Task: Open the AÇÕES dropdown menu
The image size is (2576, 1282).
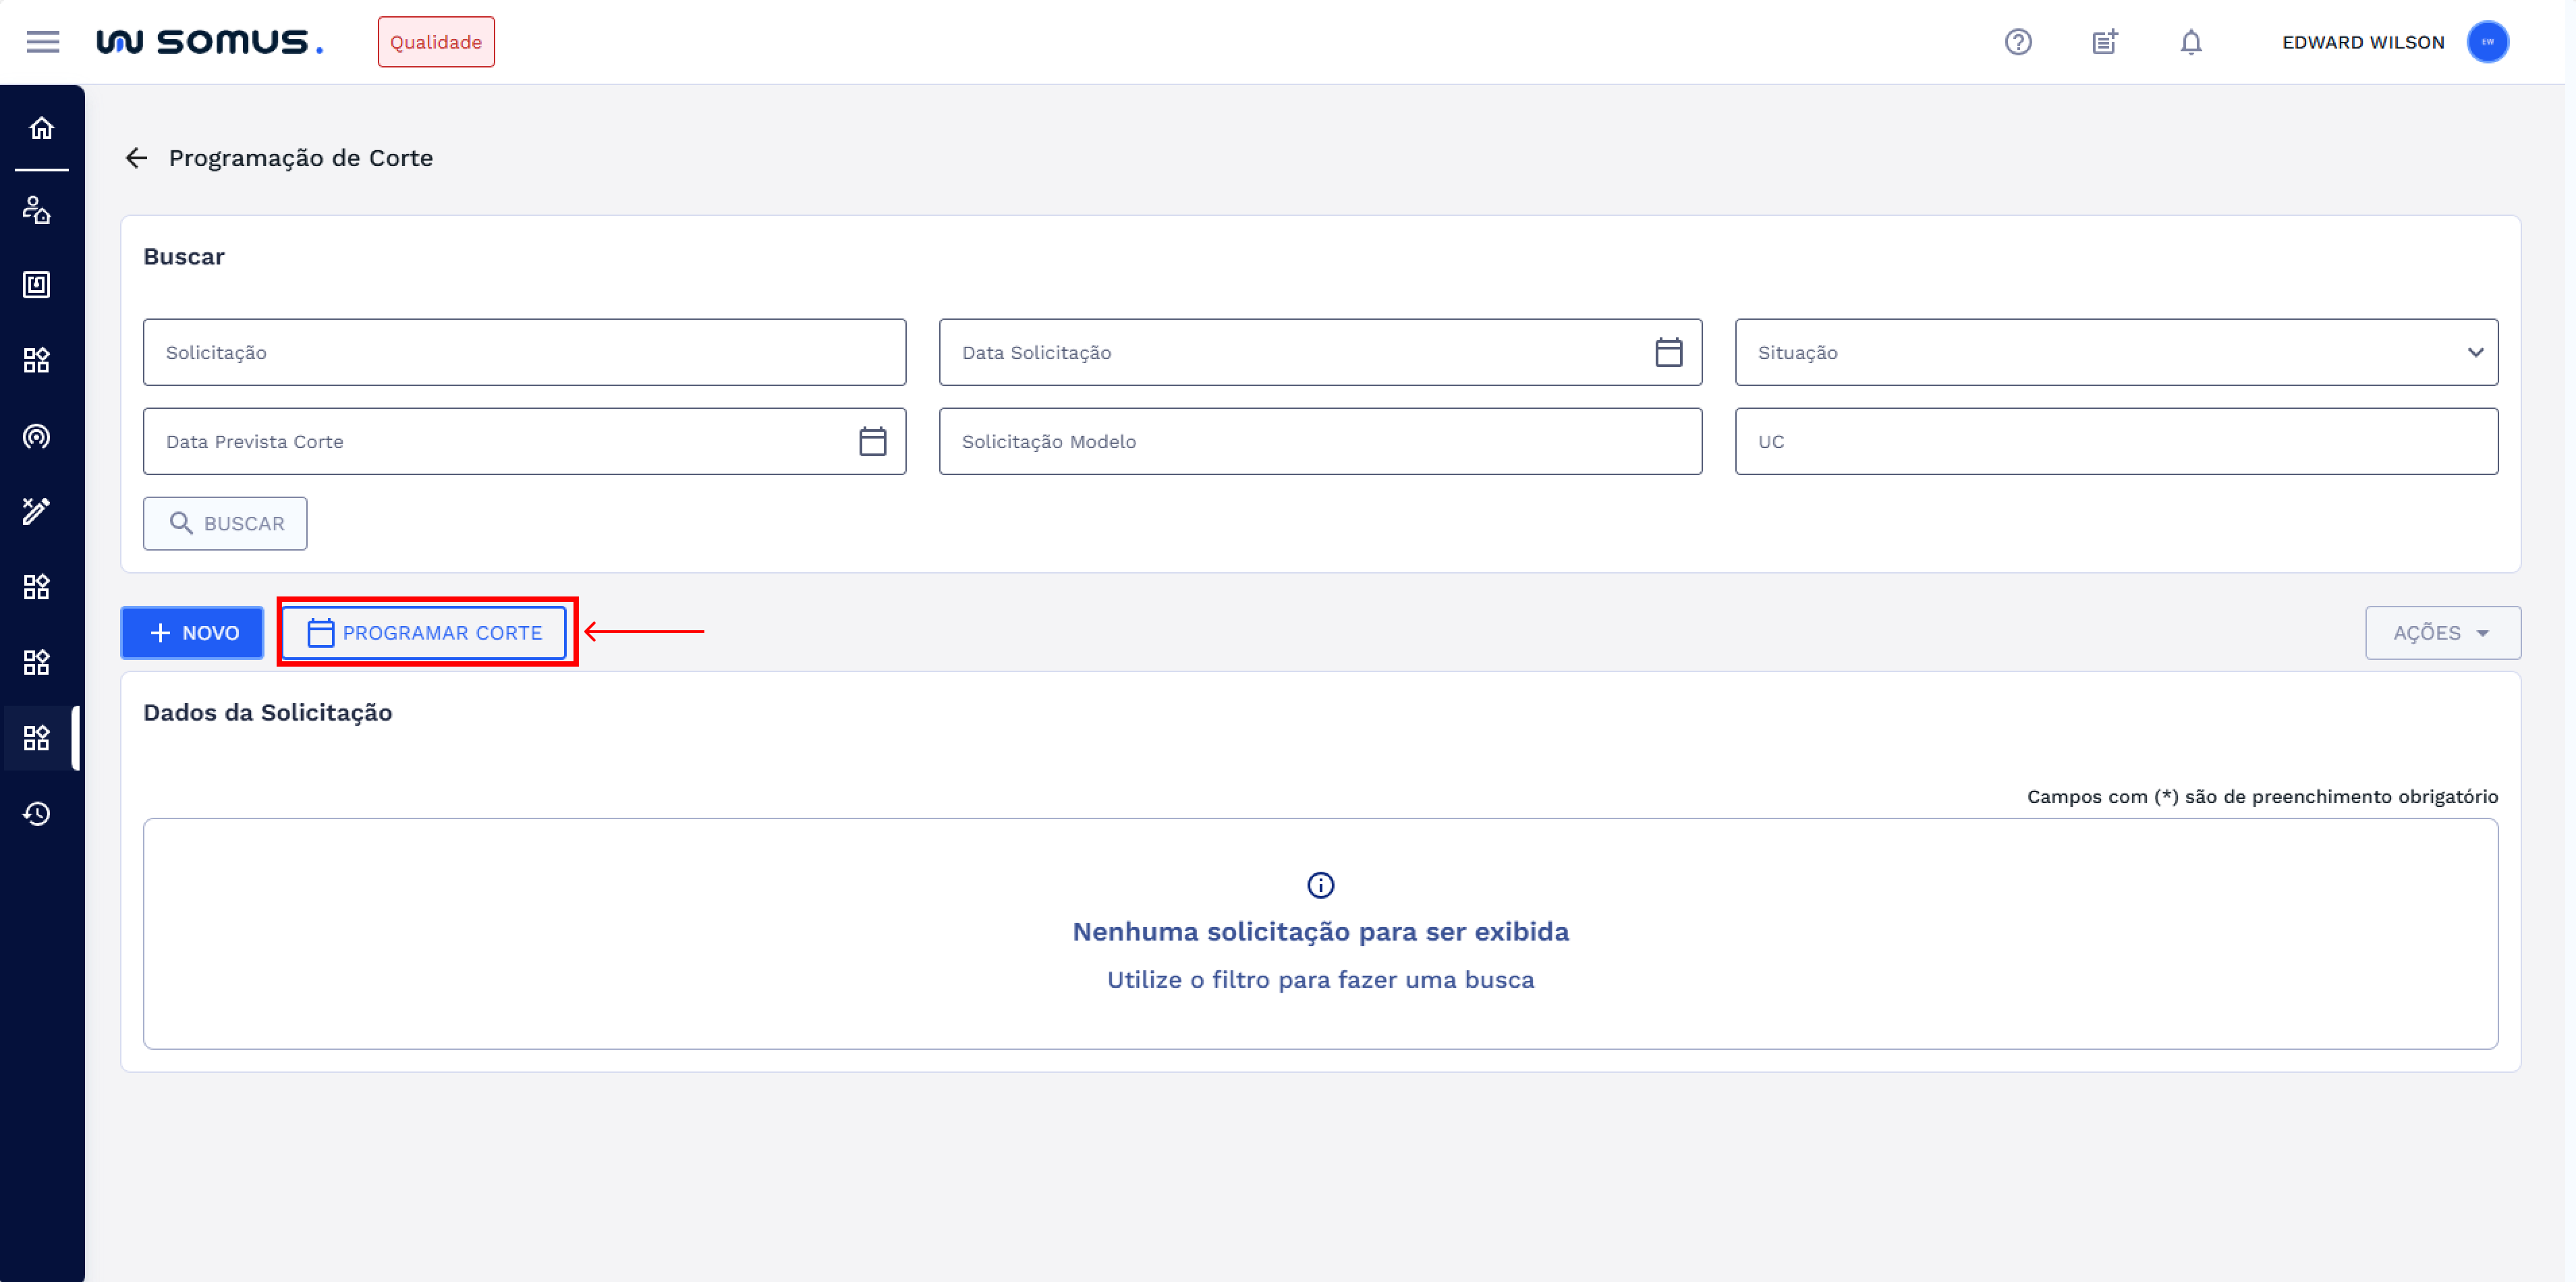Action: (2442, 633)
